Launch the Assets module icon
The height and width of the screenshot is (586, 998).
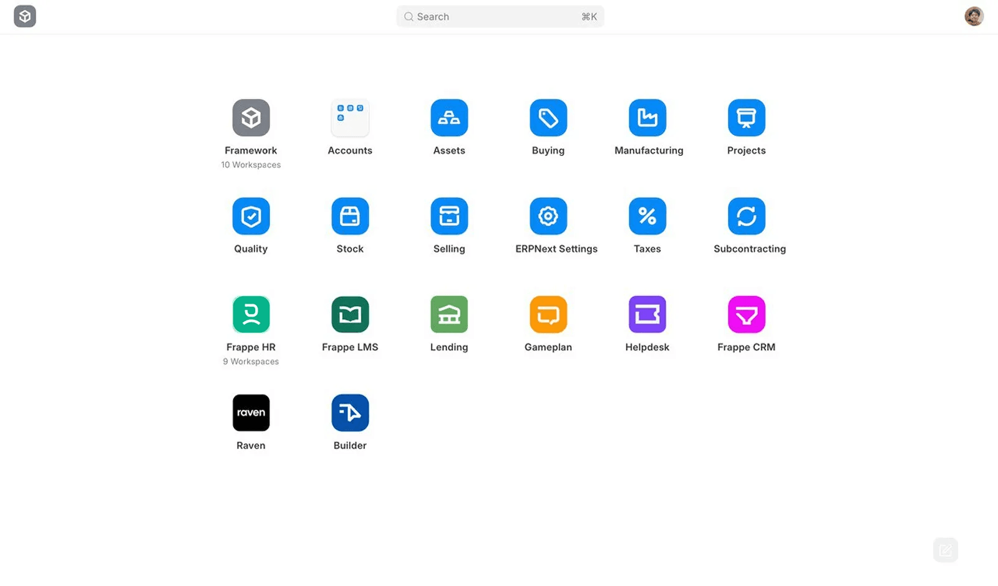tap(449, 118)
